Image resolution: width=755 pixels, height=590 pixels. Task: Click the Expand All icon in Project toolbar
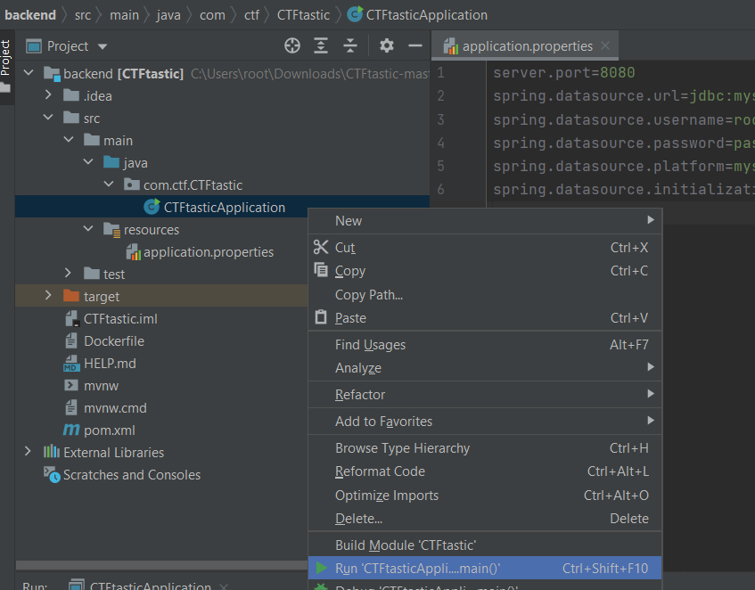(x=321, y=45)
